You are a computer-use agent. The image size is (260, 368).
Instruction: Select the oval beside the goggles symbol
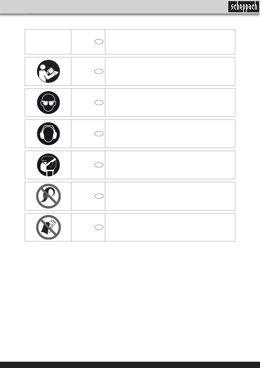(x=99, y=103)
